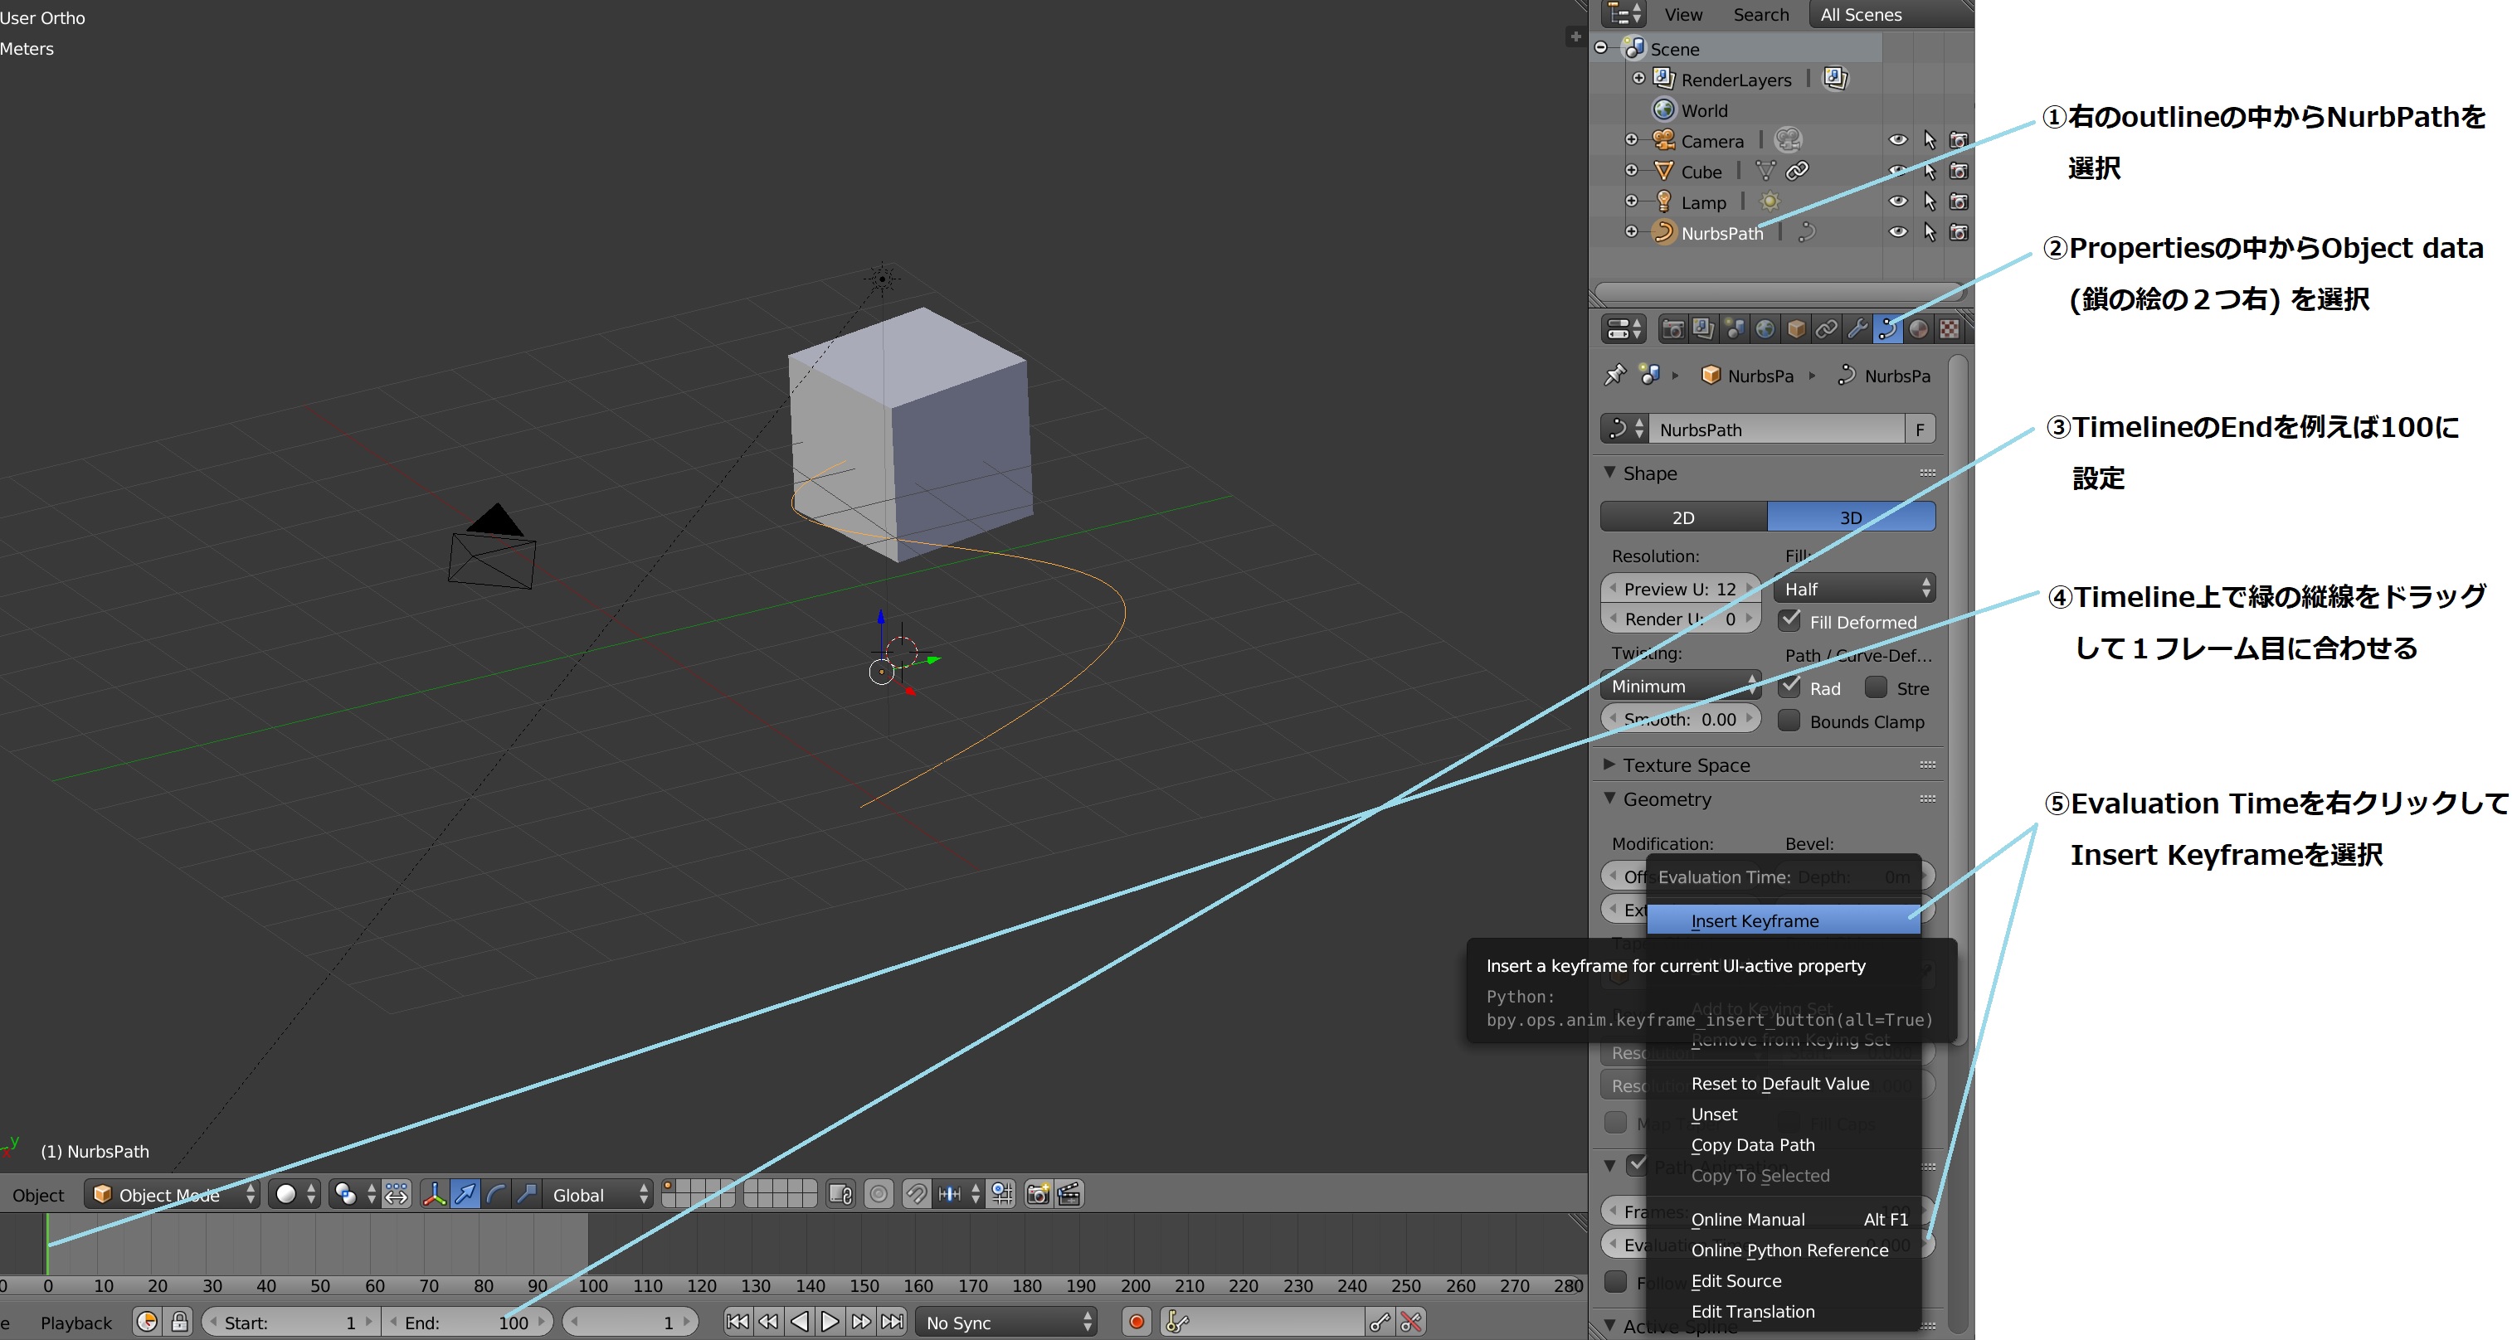Open the Constraints properties tab (chain icon)

click(1827, 329)
